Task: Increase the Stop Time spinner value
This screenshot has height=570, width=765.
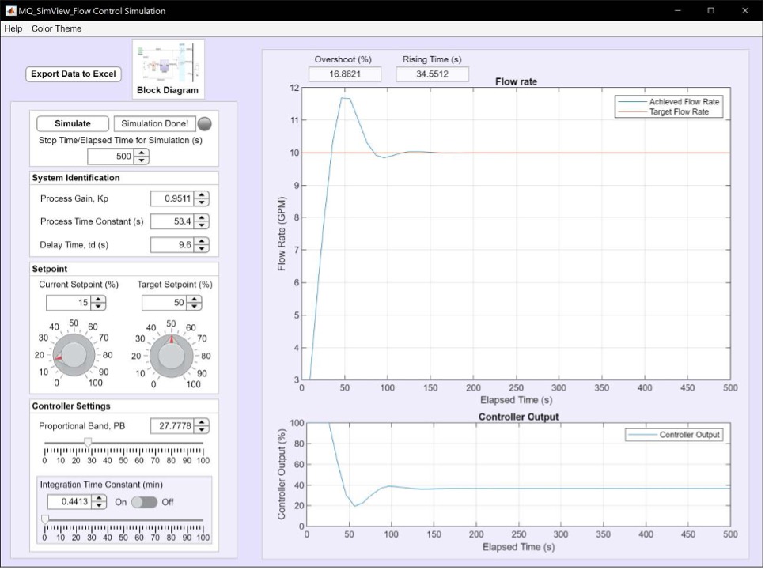Action: click(141, 153)
